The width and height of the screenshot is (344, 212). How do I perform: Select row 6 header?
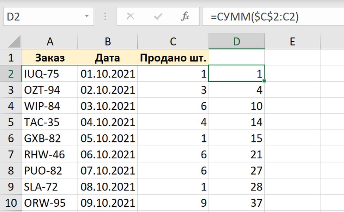(11, 138)
